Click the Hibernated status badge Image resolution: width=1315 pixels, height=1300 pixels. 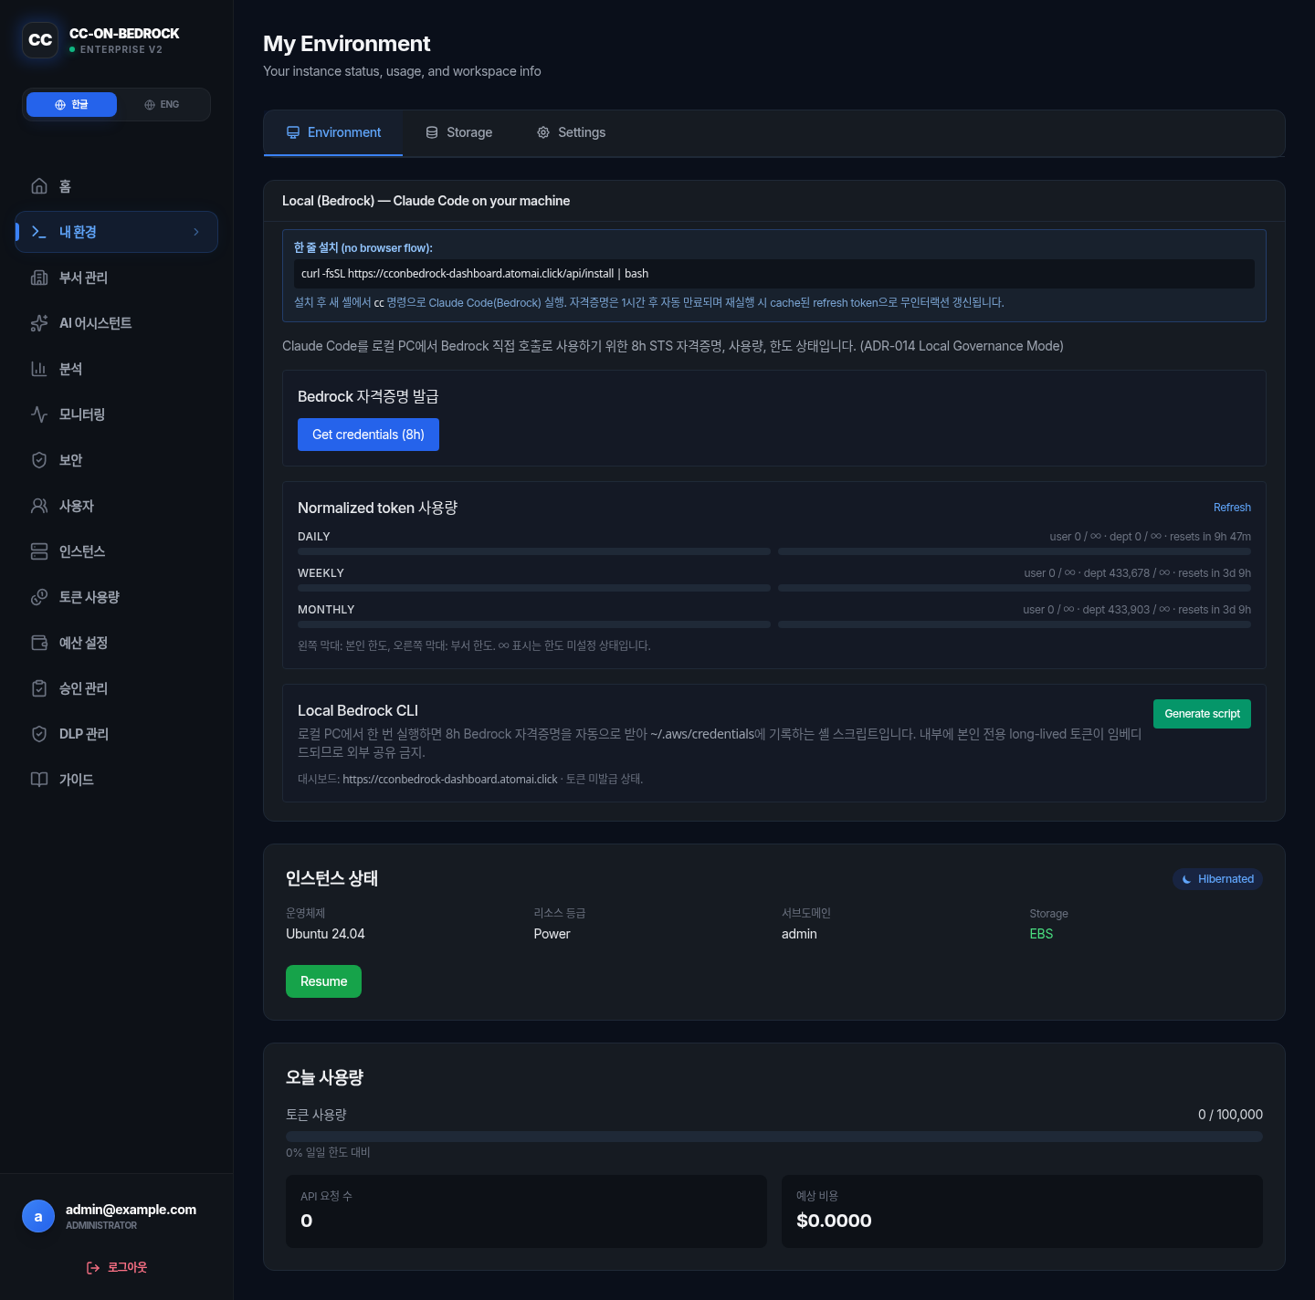[x=1217, y=879]
